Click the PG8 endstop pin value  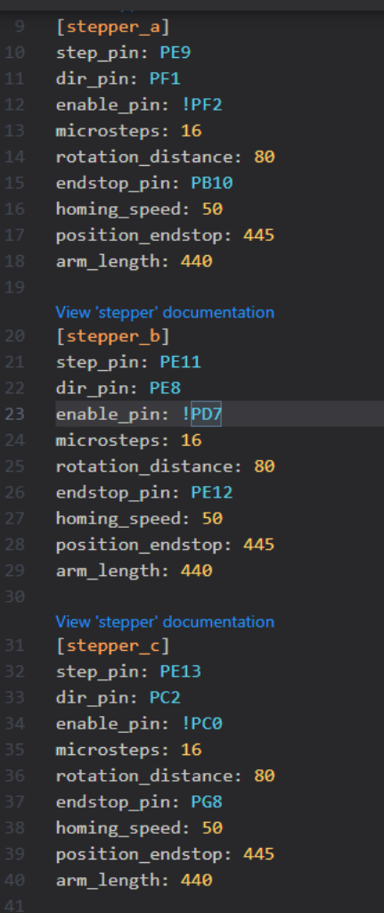click(x=207, y=802)
